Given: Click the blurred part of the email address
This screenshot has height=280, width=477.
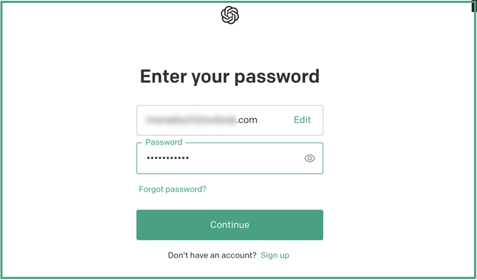Looking at the screenshot, I should pyautogui.click(x=191, y=120).
